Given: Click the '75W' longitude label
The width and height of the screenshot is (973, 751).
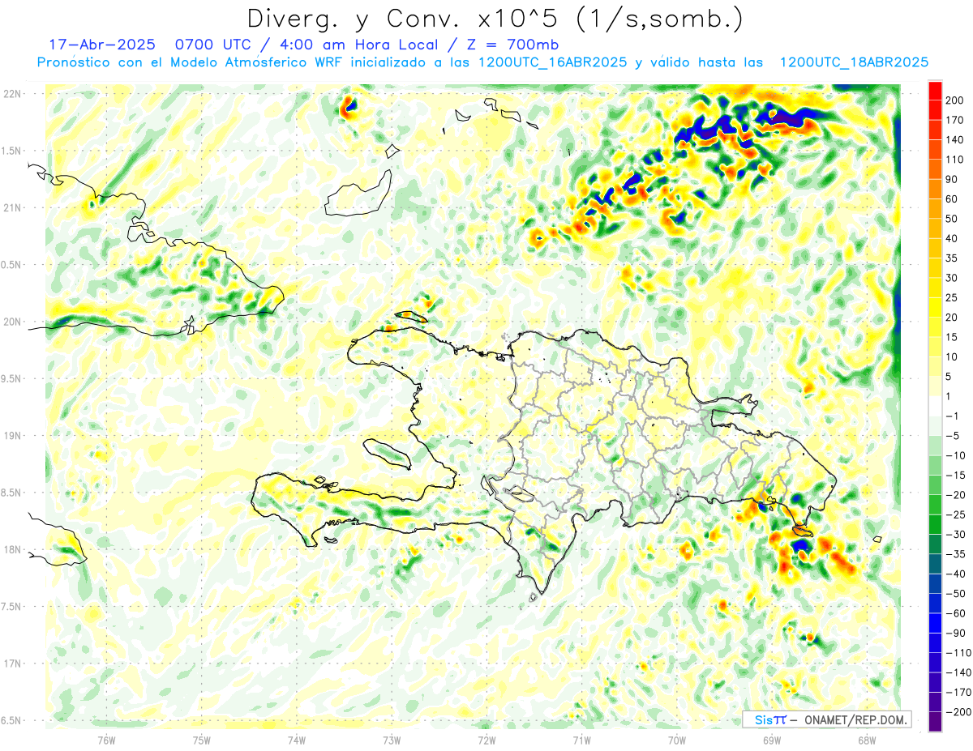Looking at the screenshot, I should click(x=201, y=740).
